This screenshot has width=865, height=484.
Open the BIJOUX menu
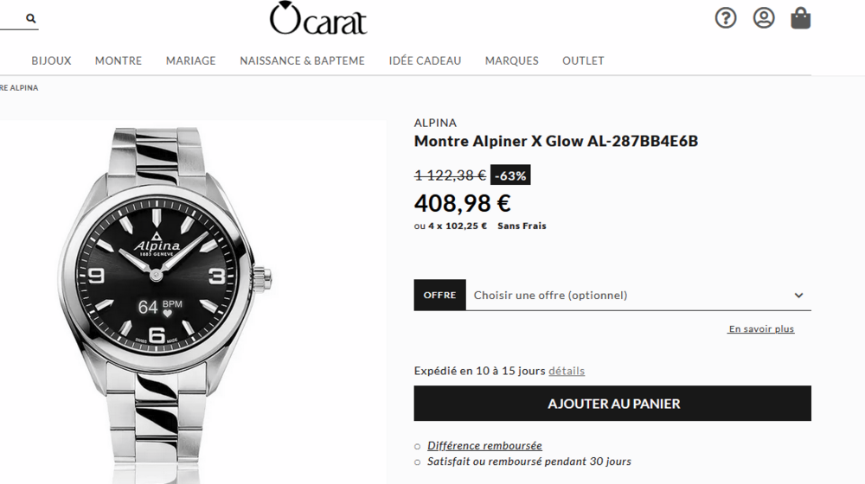click(51, 60)
